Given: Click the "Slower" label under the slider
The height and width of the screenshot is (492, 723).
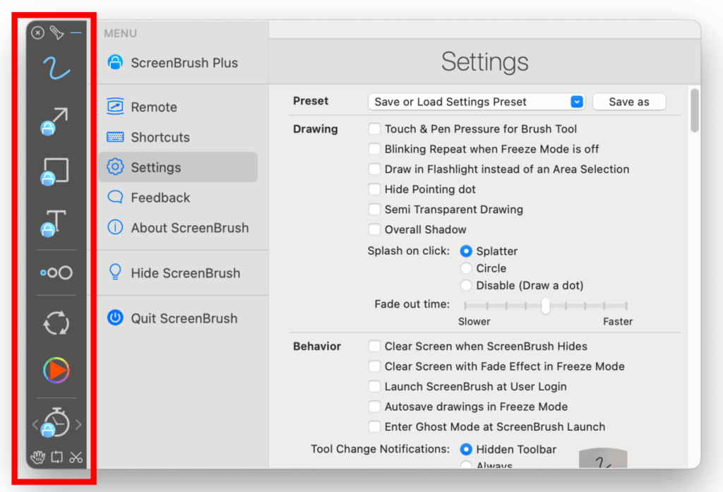Looking at the screenshot, I should [474, 321].
